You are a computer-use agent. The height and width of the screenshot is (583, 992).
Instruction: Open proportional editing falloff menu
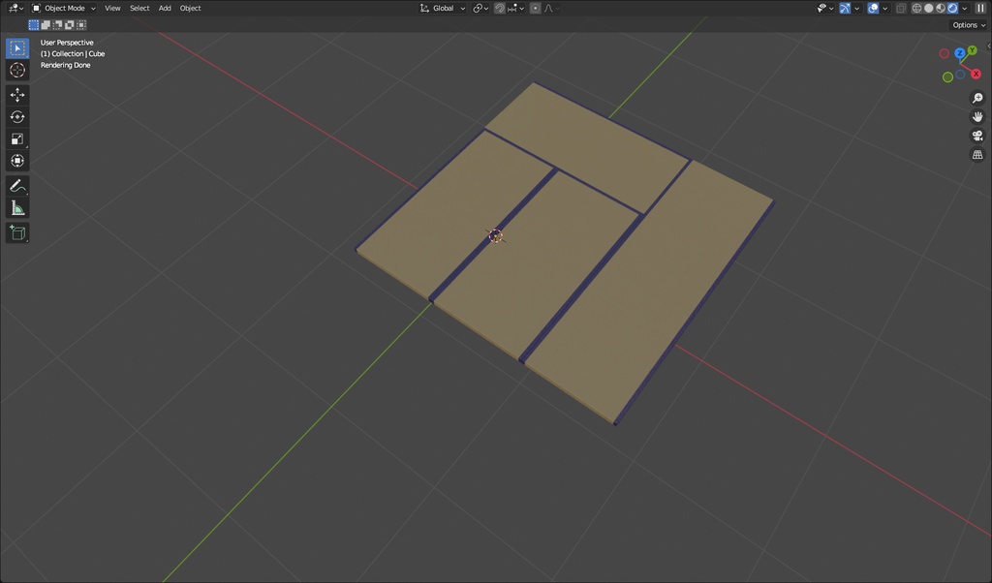(551, 8)
